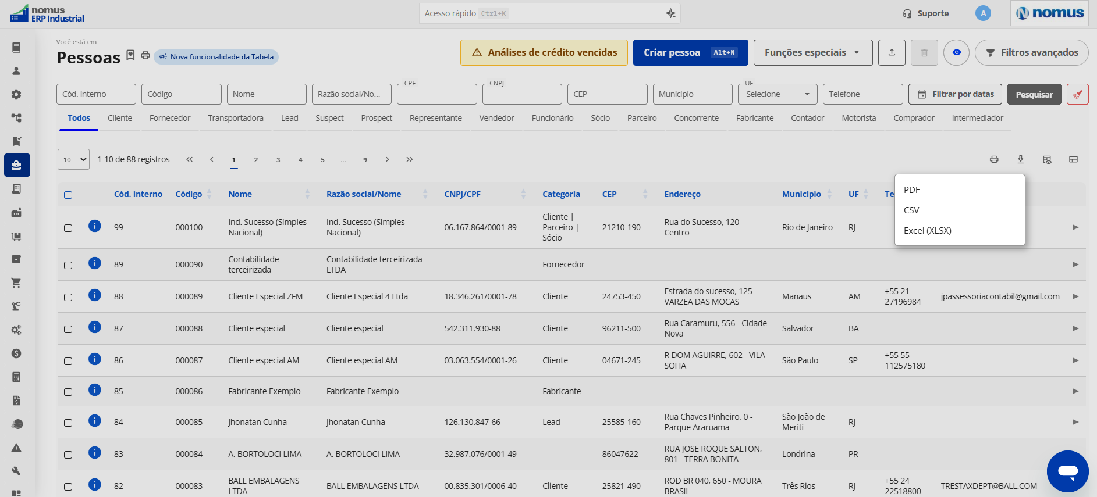Click the Pesquisar button

tap(1034, 94)
